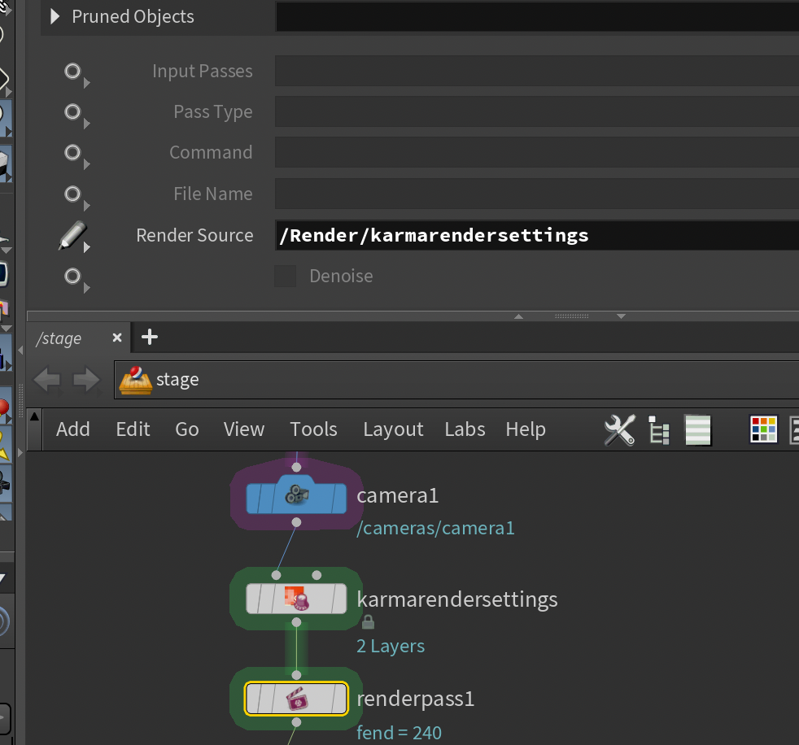Grab the pane divider handle grip

(572, 316)
